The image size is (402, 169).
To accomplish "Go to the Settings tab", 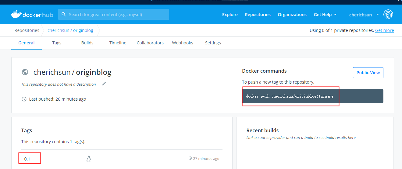I will point(213,43).
